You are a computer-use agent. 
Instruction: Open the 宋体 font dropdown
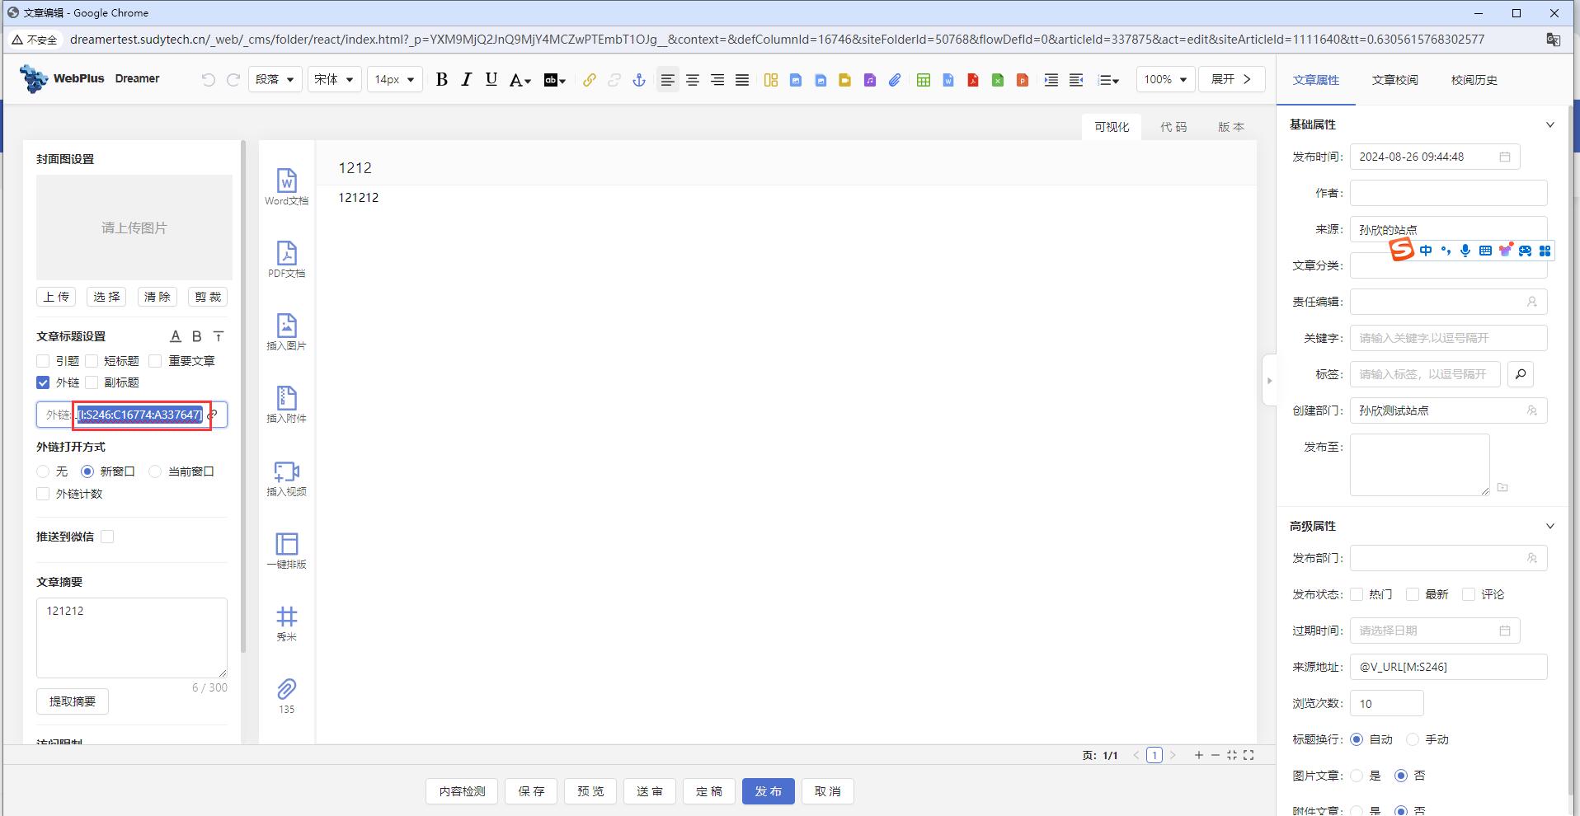[x=334, y=79]
